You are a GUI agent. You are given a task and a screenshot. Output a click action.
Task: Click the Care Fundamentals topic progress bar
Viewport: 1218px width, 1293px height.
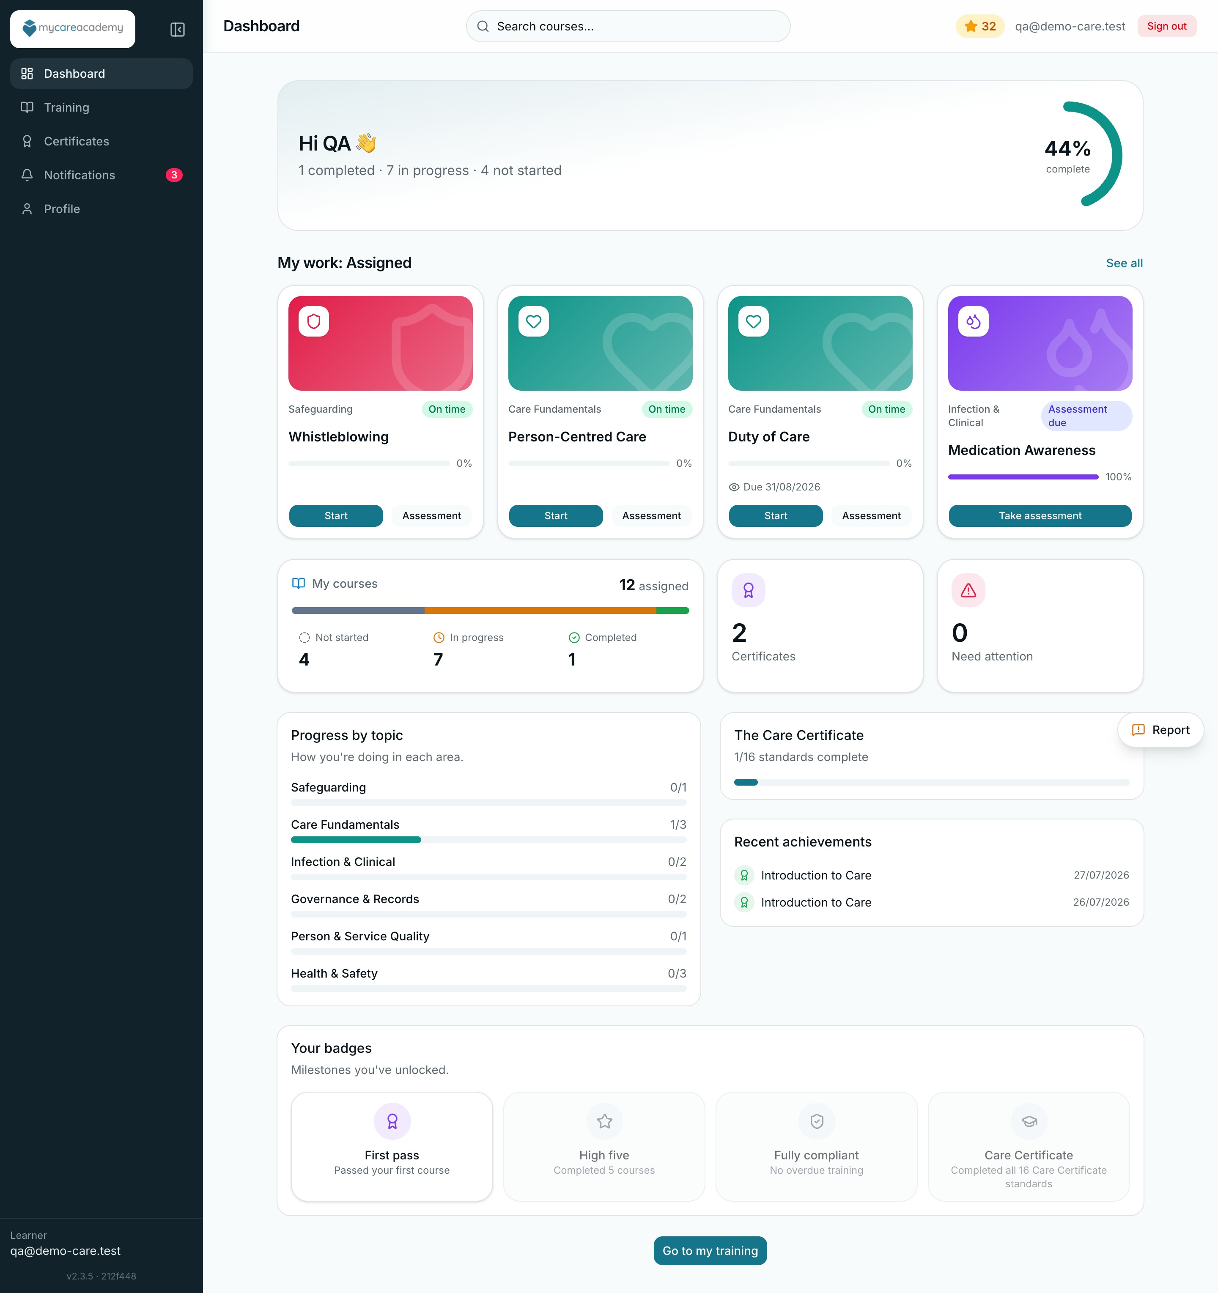(488, 840)
